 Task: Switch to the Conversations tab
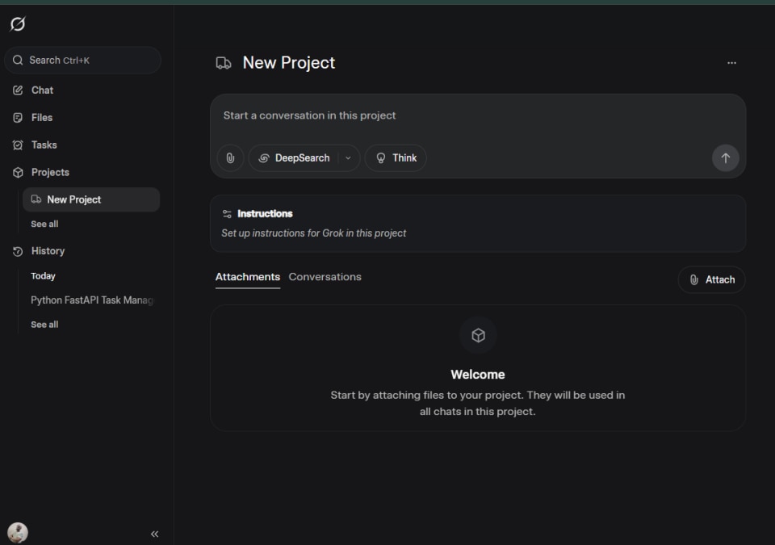tap(325, 277)
